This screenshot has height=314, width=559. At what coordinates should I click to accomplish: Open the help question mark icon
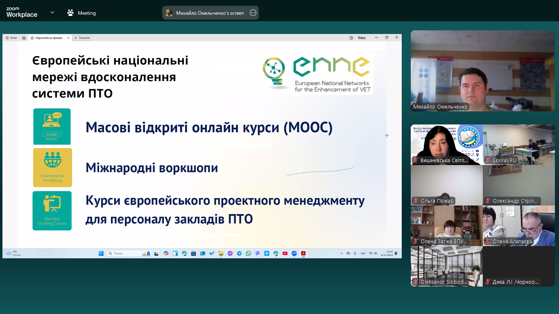coord(351,38)
